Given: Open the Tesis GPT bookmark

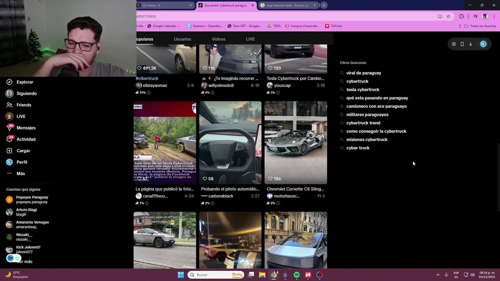Looking at the screenshot, I should point(244,26).
